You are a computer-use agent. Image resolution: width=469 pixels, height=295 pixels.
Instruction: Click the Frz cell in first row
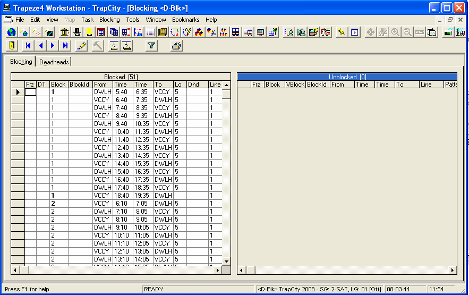(x=30, y=92)
